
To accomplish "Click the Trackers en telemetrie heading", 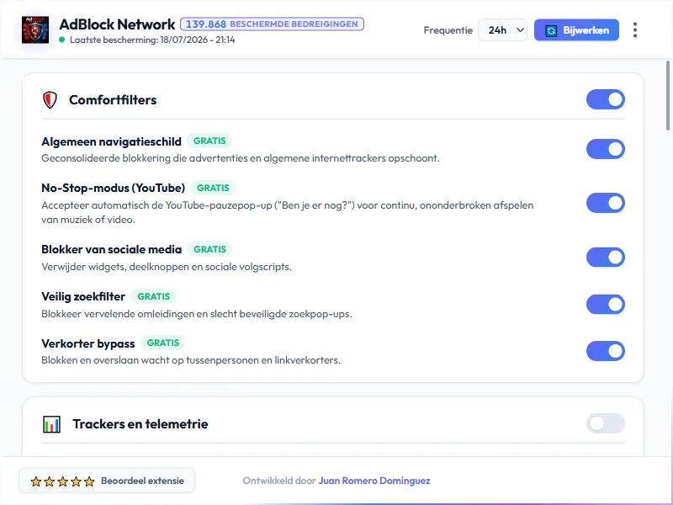I will click(140, 424).
